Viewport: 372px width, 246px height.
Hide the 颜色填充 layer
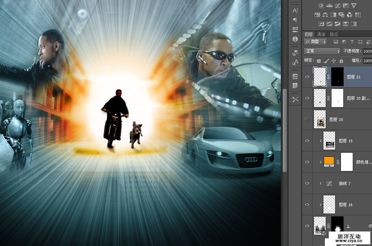[307, 162]
